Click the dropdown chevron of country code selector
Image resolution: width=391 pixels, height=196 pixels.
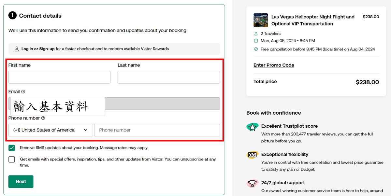point(86,130)
